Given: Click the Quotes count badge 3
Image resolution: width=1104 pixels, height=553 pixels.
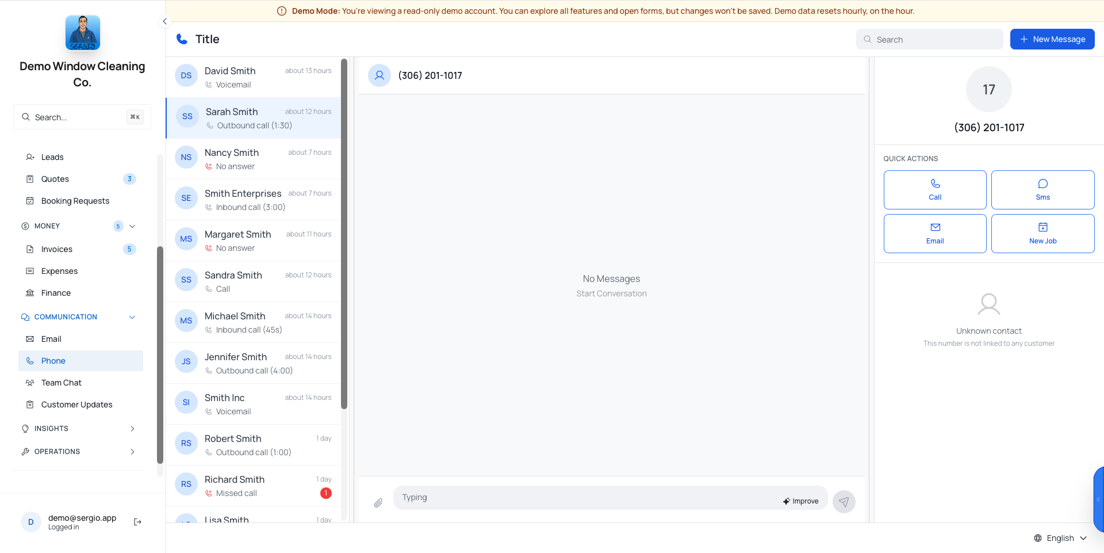Looking at the screenshot, I should (x=129, y=179).
